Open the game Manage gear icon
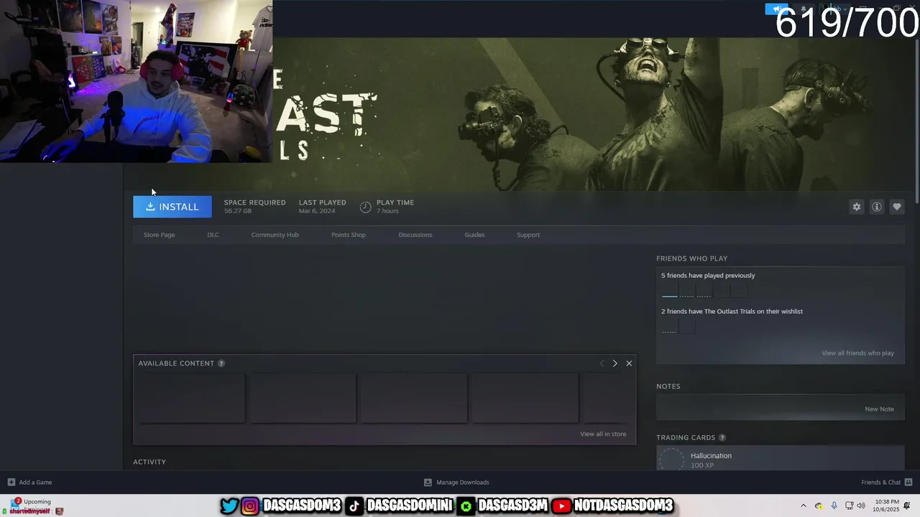 point(856,207)
